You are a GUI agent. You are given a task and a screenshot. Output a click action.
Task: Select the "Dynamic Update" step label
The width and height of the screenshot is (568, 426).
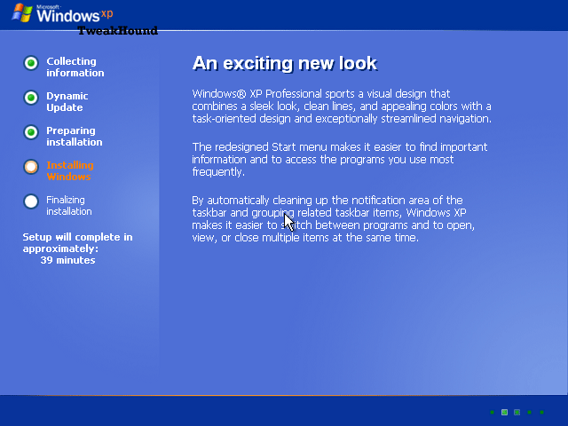tap(67, 102)
